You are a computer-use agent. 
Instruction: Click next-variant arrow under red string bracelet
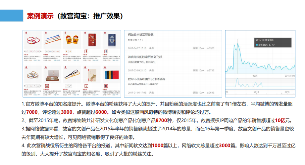tap(41, 52)
